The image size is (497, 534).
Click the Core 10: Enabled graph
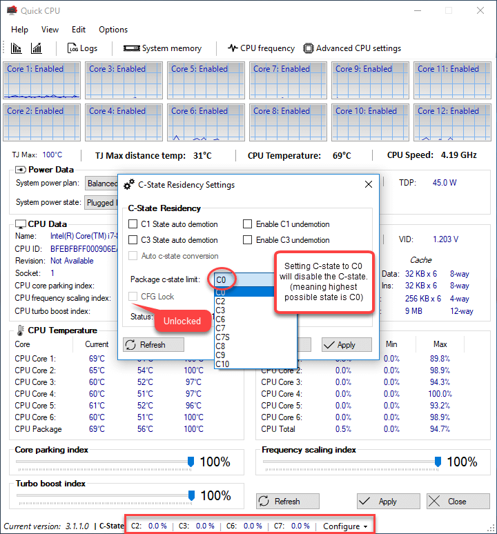coord(370,122)
